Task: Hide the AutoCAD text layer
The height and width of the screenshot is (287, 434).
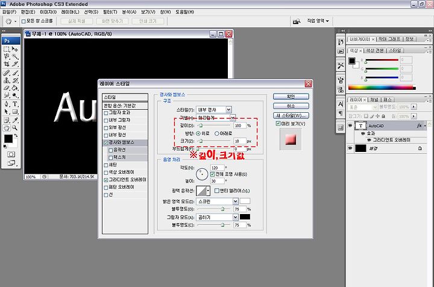Action: pyautogui.click(x=350, y=125)
